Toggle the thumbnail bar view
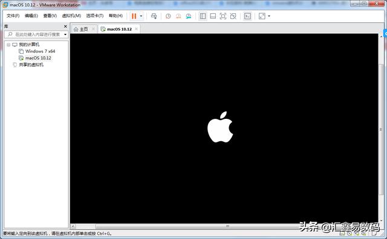 tap(213, 16)
